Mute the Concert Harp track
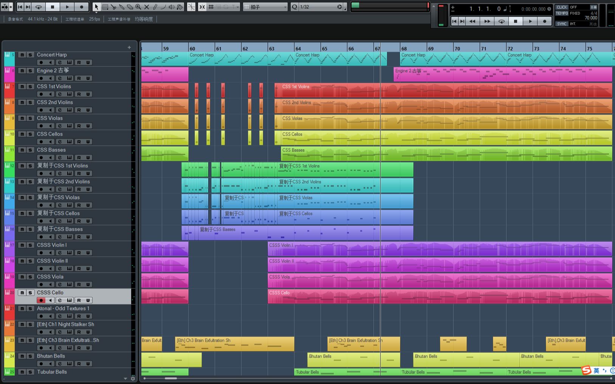The height and width of the screenshot is (384, 615). pos(22,55)
